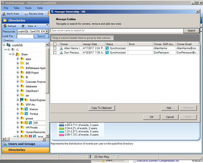Click the red alert icon beside legal folder
Screen dimensions: 203x163
click(x=30, y=136)
